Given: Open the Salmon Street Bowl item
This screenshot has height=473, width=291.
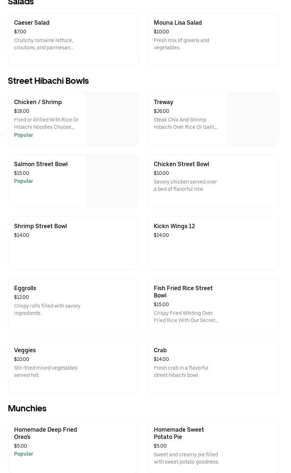Looking at the screenshot, I should pos(47,181).
